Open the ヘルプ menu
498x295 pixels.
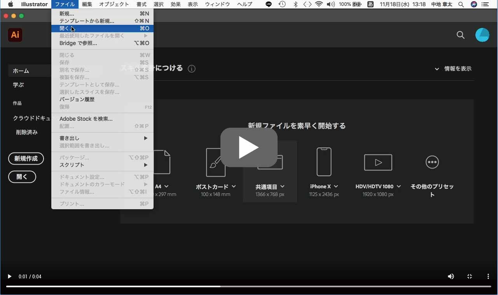(x=245, y=4)
